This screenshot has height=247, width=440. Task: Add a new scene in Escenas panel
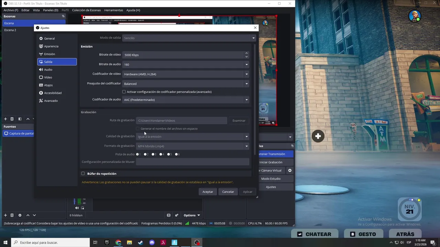[x=5, y=119]
